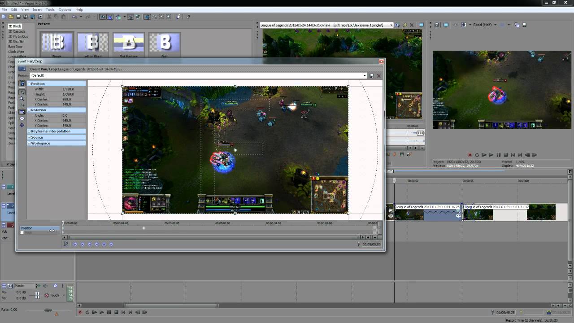Click the Record button in main transport
574x323 pixels.
click(80, 312)
